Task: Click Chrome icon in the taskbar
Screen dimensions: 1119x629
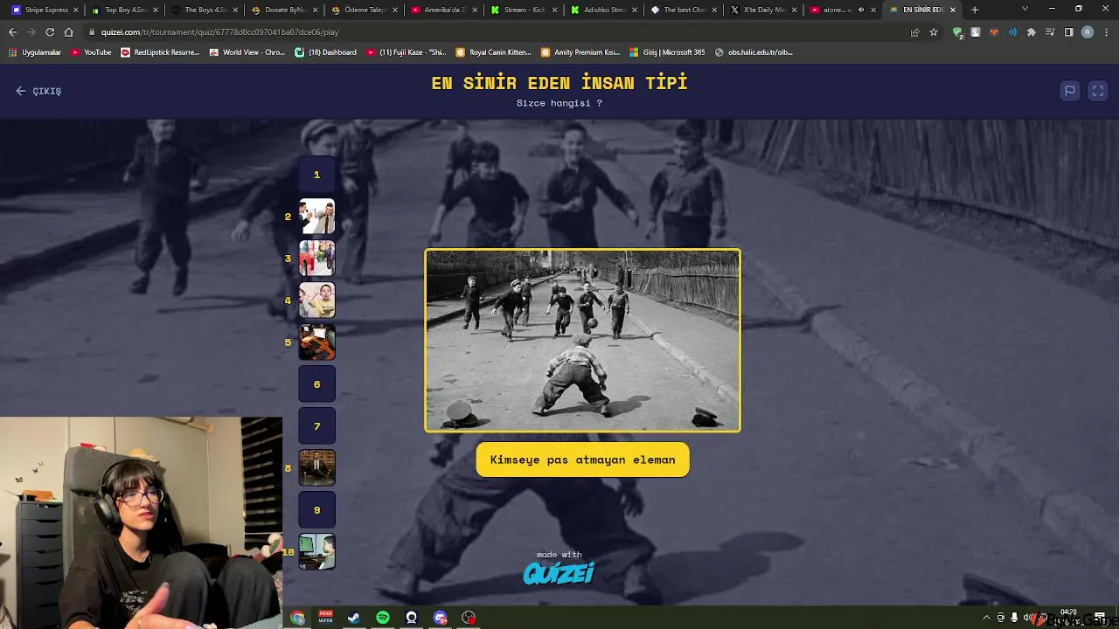Action: point(297,618)
